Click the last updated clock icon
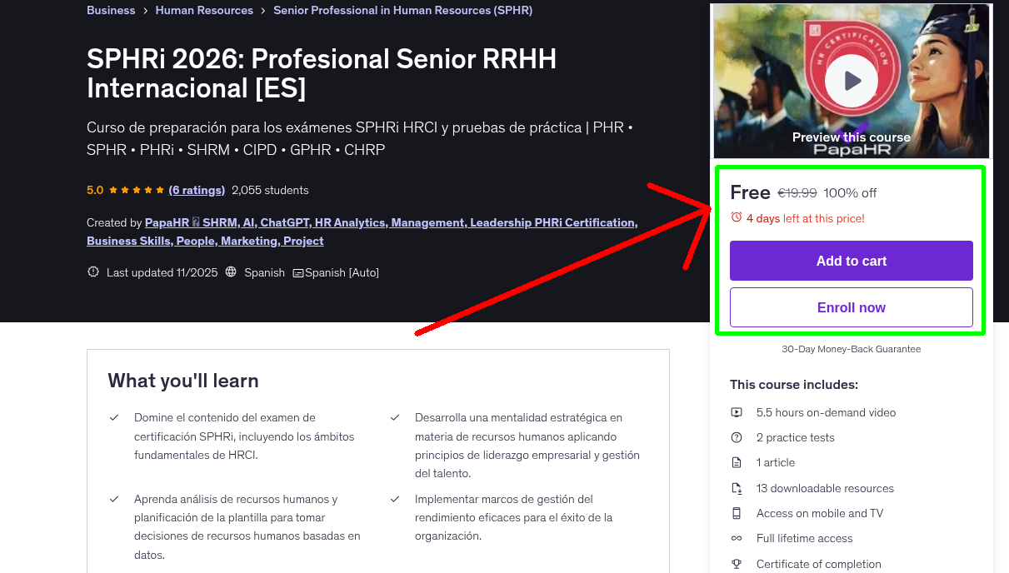 pyautogui.click(x=92, y=272)
